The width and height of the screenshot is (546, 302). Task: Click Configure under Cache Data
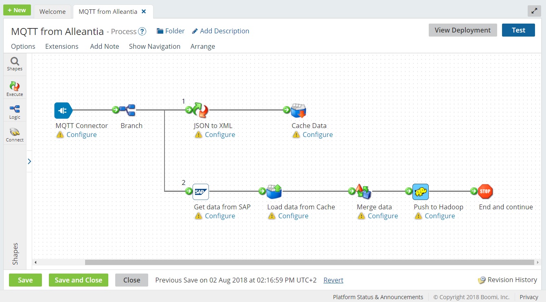pyautogui.click(x=318, y=135)
